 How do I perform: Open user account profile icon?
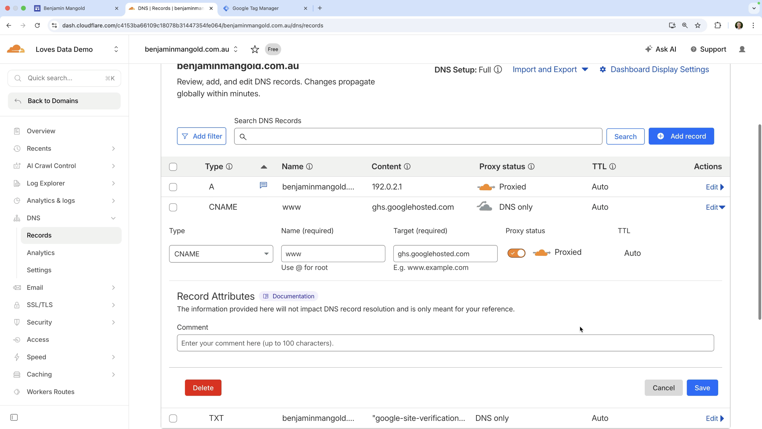pos(742,49)
